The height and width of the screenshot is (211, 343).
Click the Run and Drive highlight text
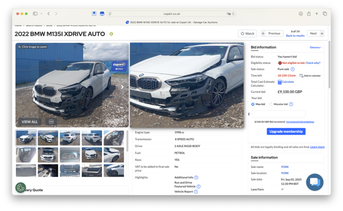(183, 183)
